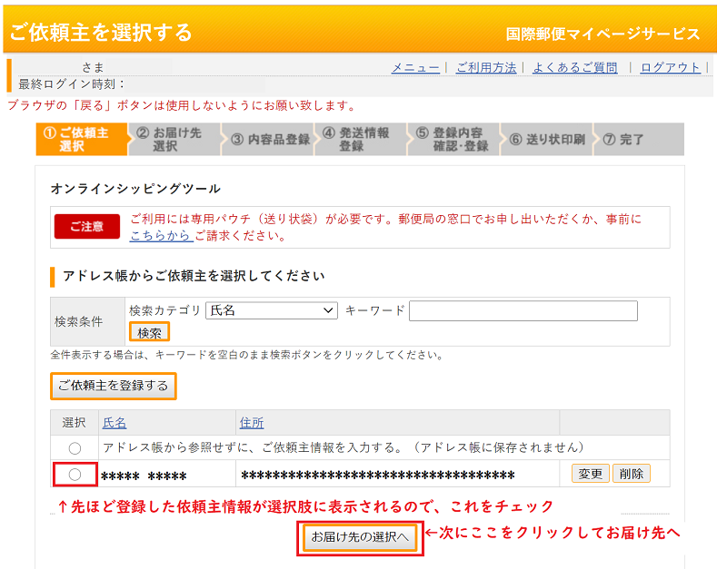Open the 検索カテゴリ dropdown showing 氏名
Viewport: 727px width, 569px height.
pos(272,310)
